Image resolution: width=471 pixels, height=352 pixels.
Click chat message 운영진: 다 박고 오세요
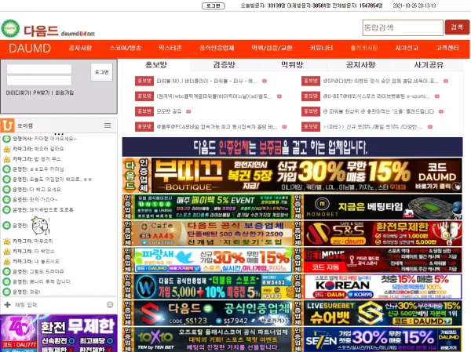(x=37, y=190)
